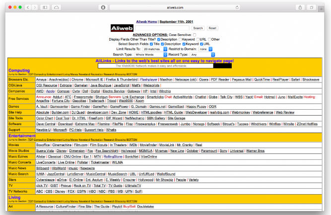Open the Ticketmaster link in Music Concerts
This screenshot has height=215, width=331.
[100, 162]
